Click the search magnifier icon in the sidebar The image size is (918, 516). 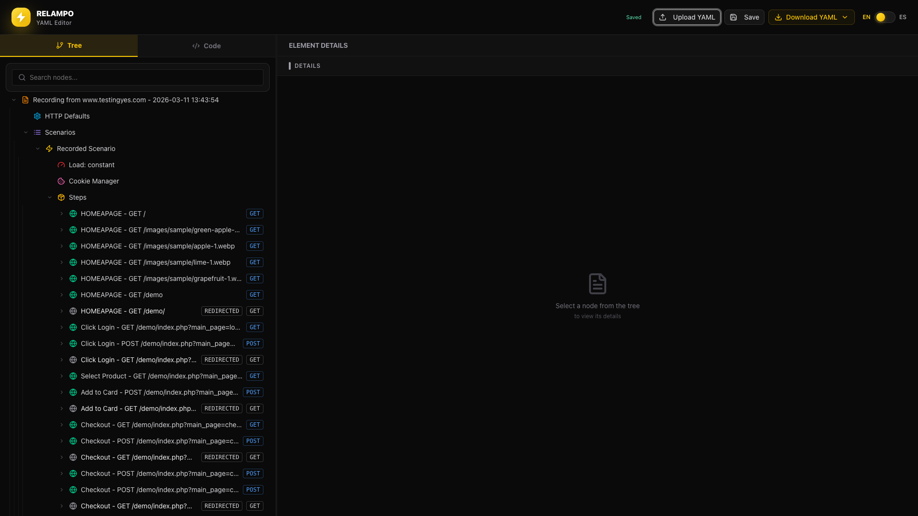tap(22, 77)
